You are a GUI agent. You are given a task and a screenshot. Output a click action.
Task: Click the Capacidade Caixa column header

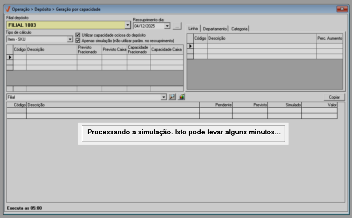pyautogui.click(x=167, y=49)
